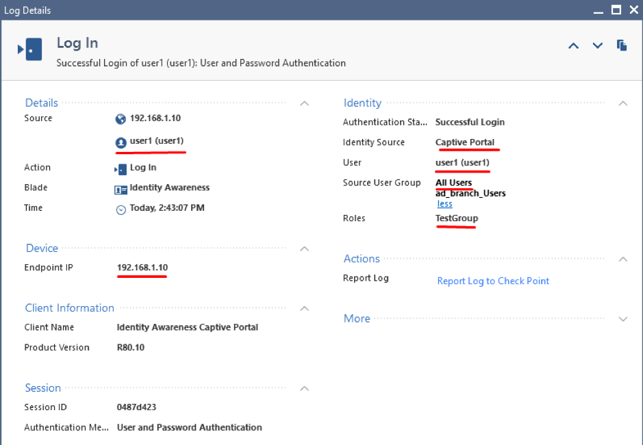Select Captive Portal identity source value
Viewport: 643px width, 445px height.
pos(465,142)
